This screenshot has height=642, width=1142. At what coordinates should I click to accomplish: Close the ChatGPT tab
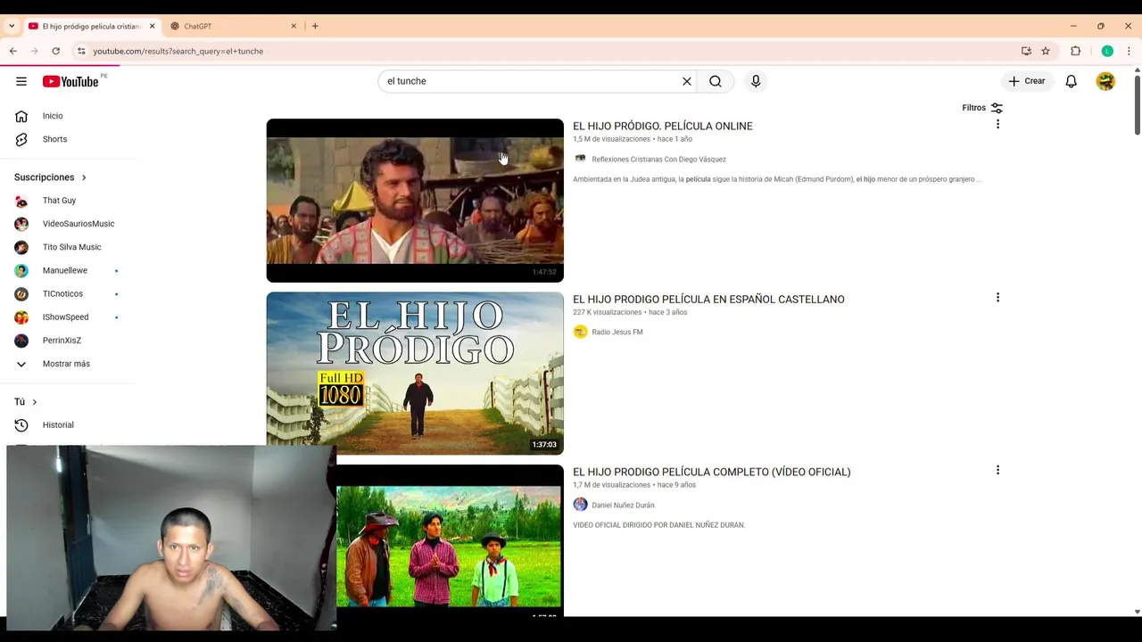click(294, 26)
